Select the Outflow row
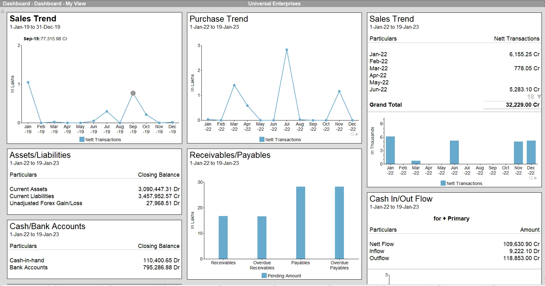The image size is (545, 286). pyautogui.click(x=454, y=258)
